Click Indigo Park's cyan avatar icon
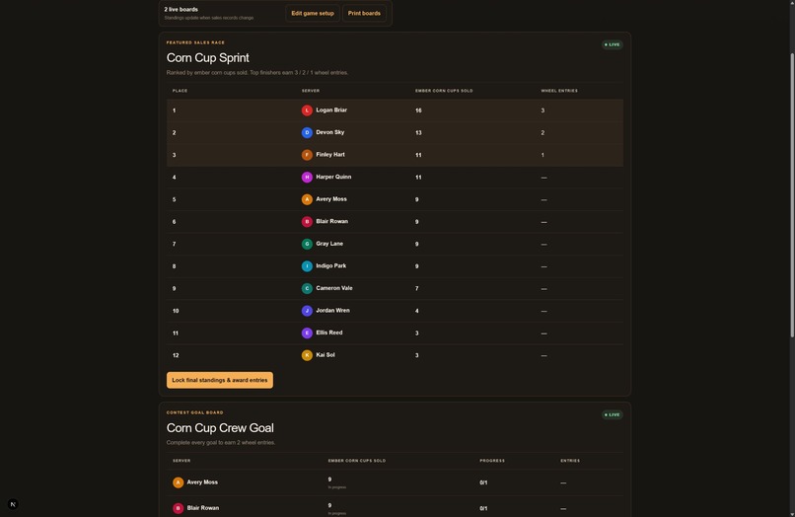 (x=307, y=266)
